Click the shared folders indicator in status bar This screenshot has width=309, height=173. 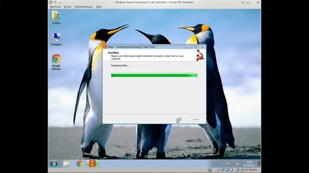(227, 170)
